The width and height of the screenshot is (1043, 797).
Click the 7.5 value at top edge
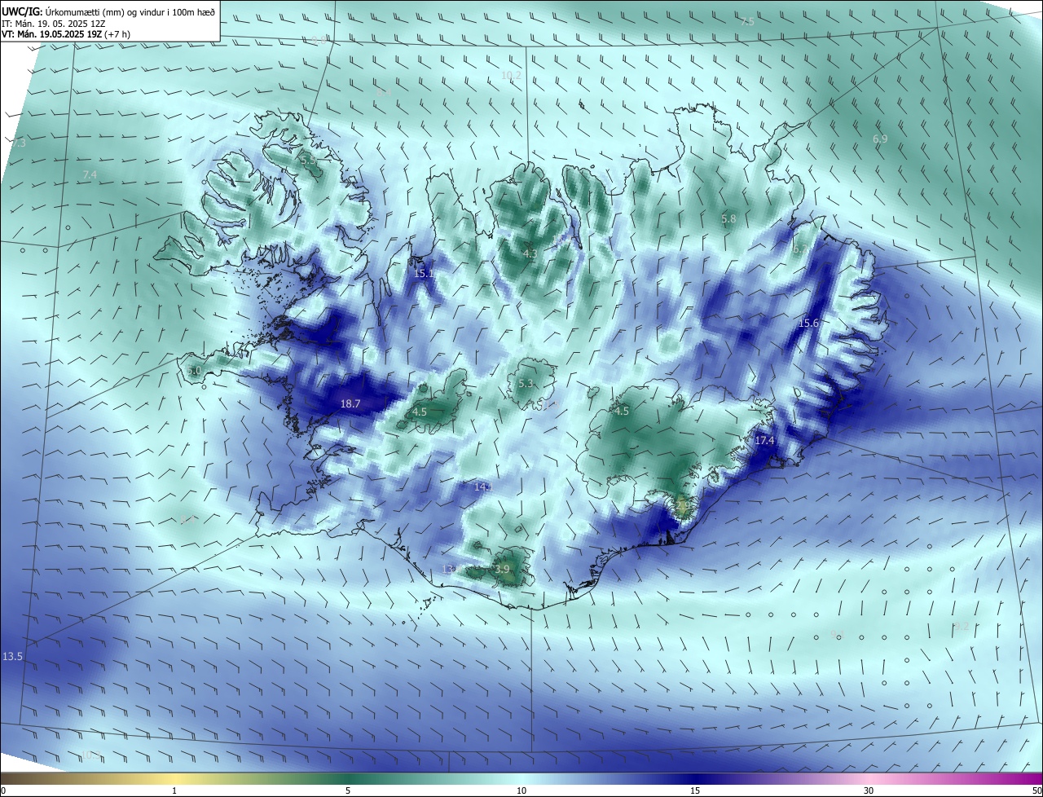[746, 22]
